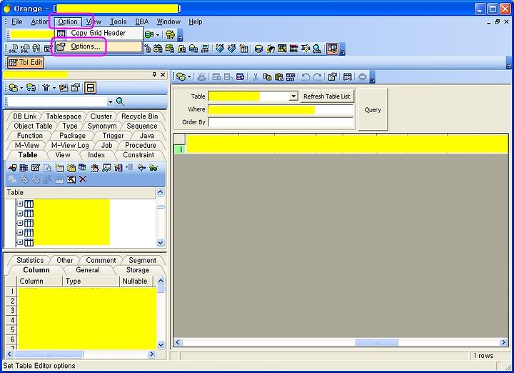Click the magnifier search icon in schema browser
Viewport: 514px width, 373px height.
pyautogui.click(x=121, y=101)
